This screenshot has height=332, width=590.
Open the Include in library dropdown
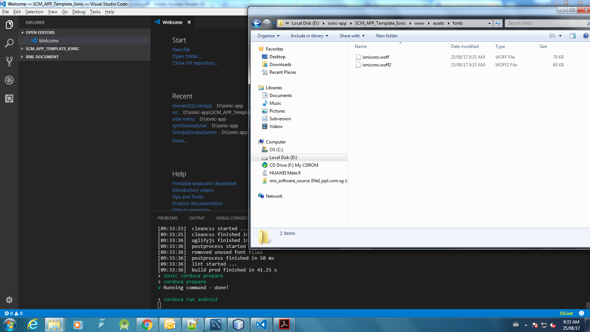click(x=309, y=36)
